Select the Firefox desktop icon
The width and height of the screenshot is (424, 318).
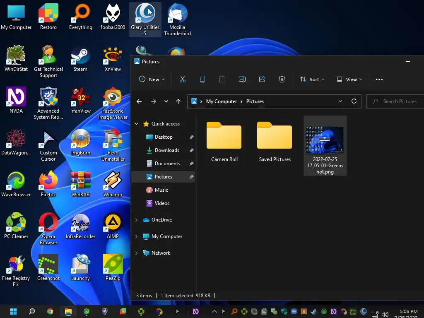[x=48, y=184]
